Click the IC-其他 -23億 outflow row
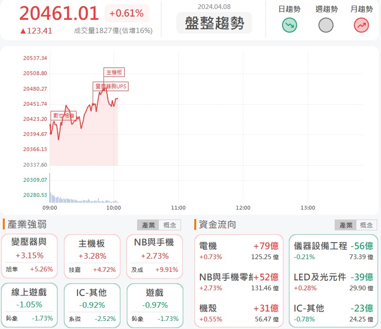Image resolution: width=381 pixels, height=329 pixels. coord(333,313)
